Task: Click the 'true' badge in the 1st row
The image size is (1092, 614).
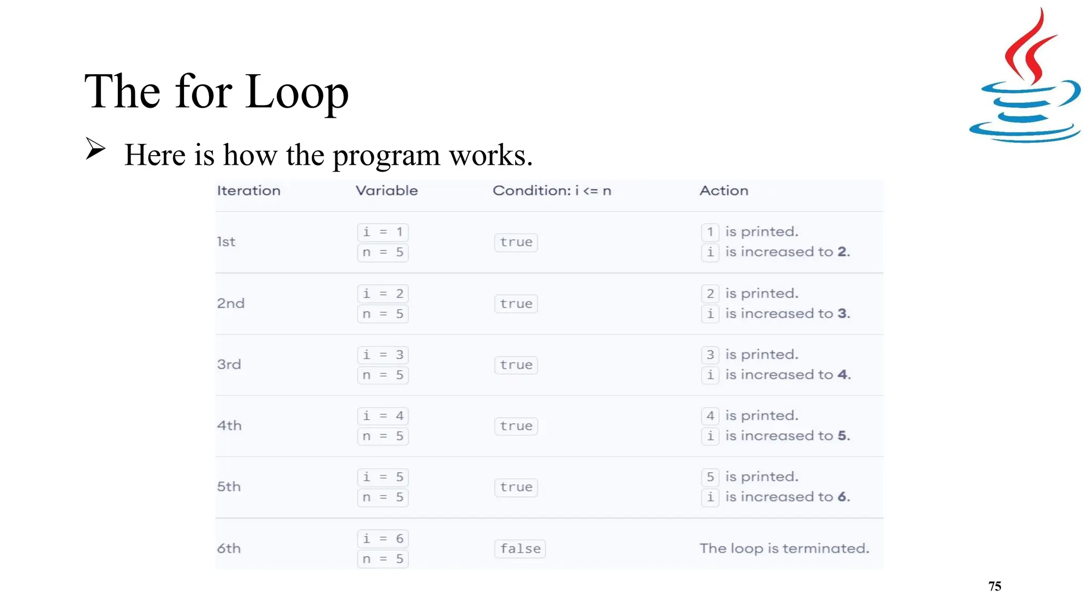Action: click(x=516, y=242)
